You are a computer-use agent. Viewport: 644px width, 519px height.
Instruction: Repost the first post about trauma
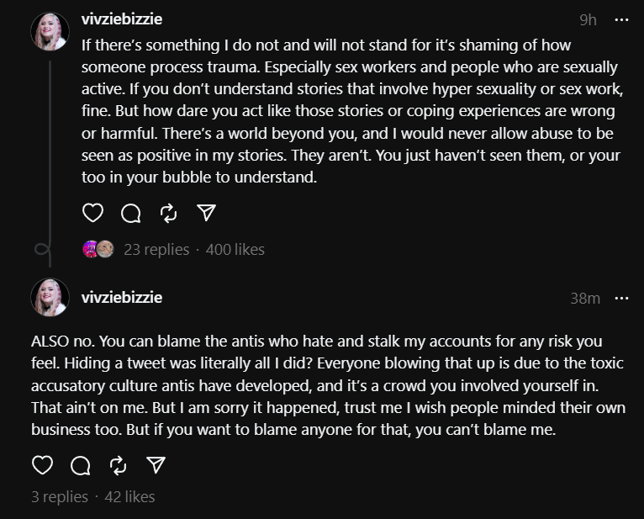coord(168,214)
